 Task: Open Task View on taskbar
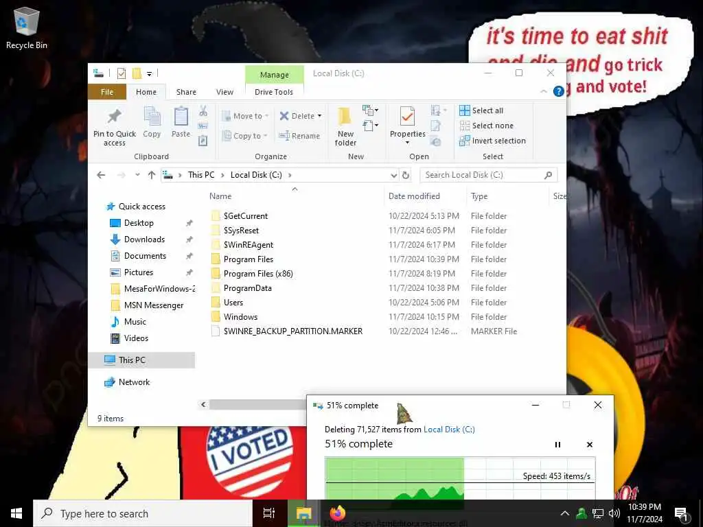(268, 513)
